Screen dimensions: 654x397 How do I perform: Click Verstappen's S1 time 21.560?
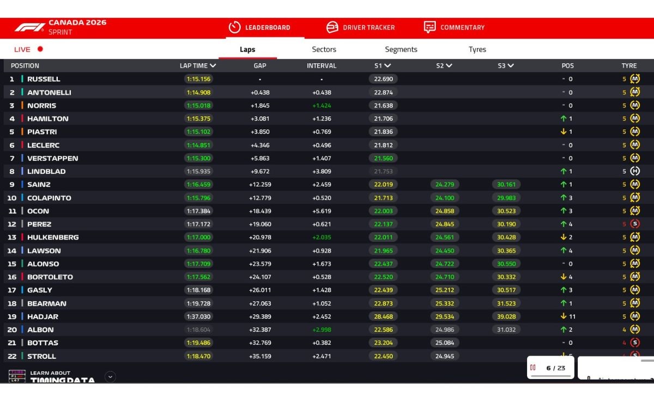coord(383,158)
